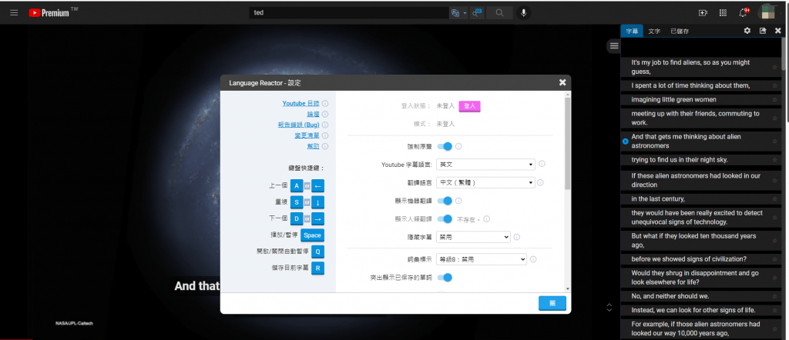Click the chat-search icon beside the translate button

pyautogui.click(x=477, y=13)
